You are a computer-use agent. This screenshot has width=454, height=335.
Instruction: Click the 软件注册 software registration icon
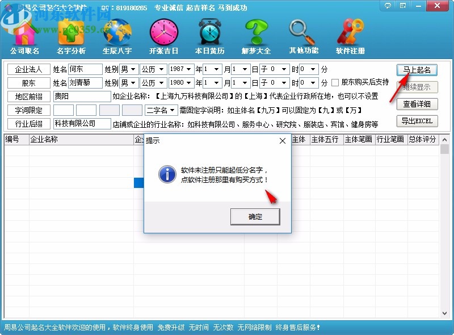350,34
